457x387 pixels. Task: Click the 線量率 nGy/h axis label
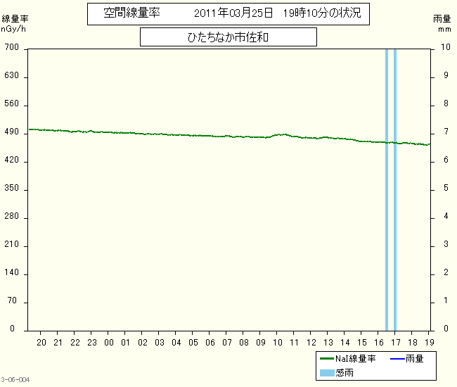coord(14,24)
